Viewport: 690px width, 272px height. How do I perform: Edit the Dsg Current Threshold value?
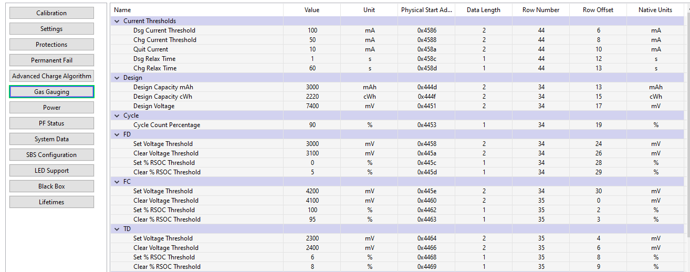(x=312, y=30)
